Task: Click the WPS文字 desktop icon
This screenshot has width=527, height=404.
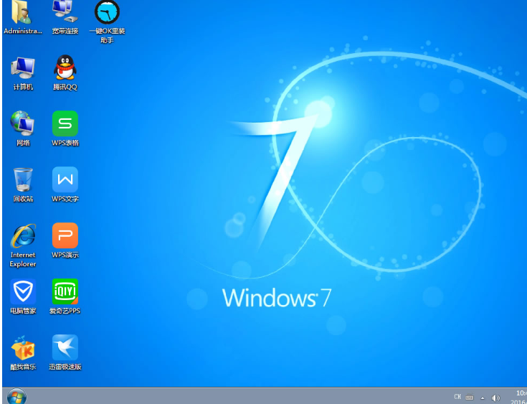Action: [x=65, y=180]
